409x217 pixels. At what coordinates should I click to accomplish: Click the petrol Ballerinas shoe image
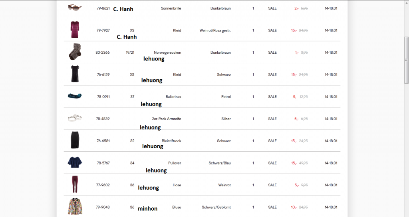[75, 96]
